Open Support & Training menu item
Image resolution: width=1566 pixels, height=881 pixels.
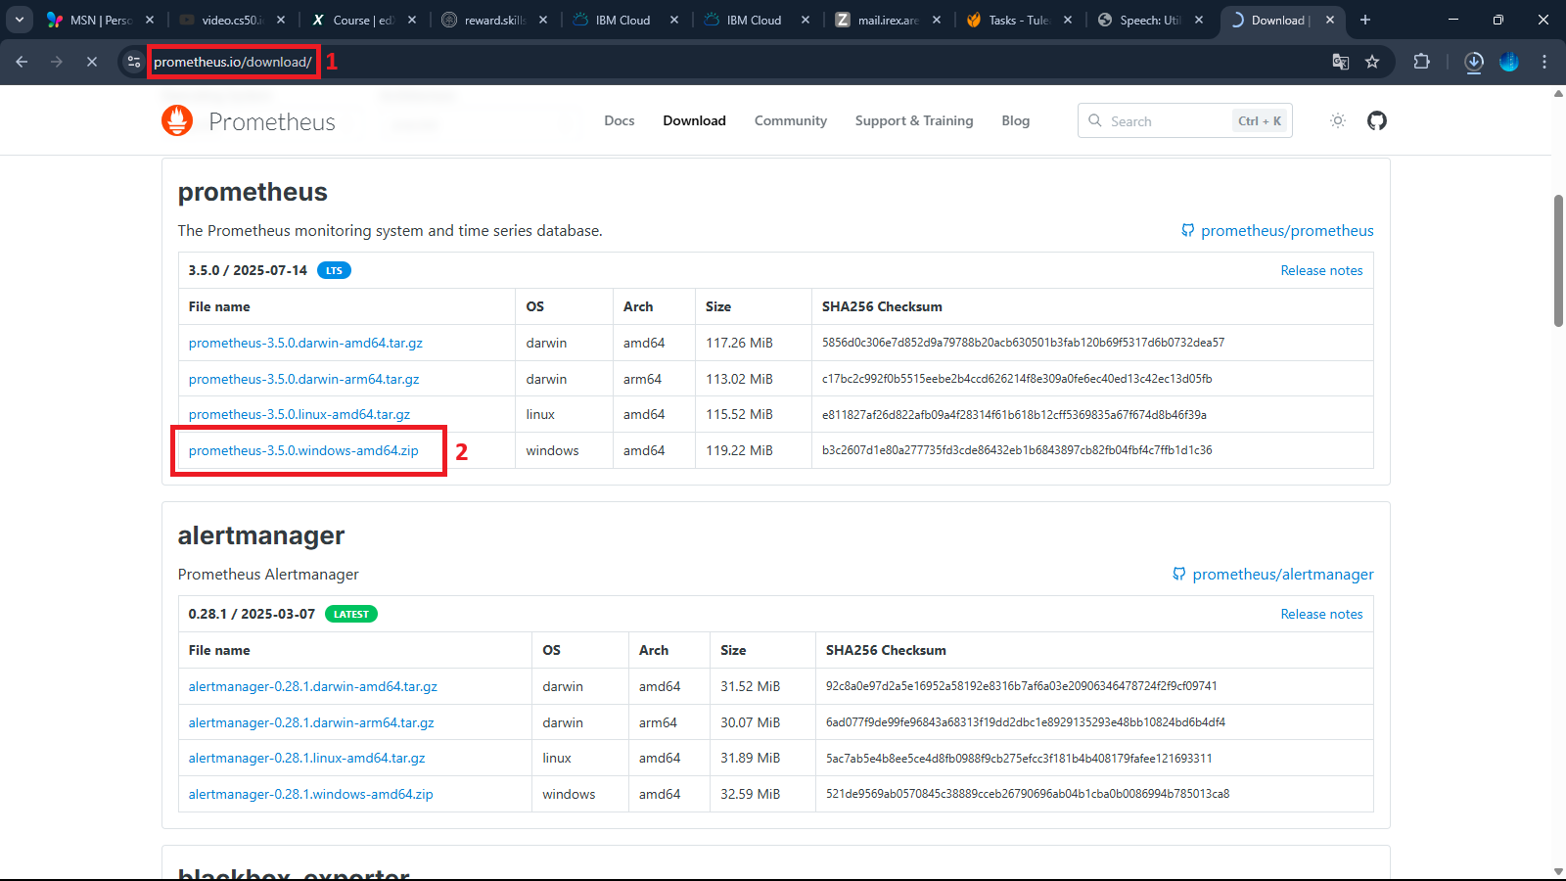pos(914,120)
